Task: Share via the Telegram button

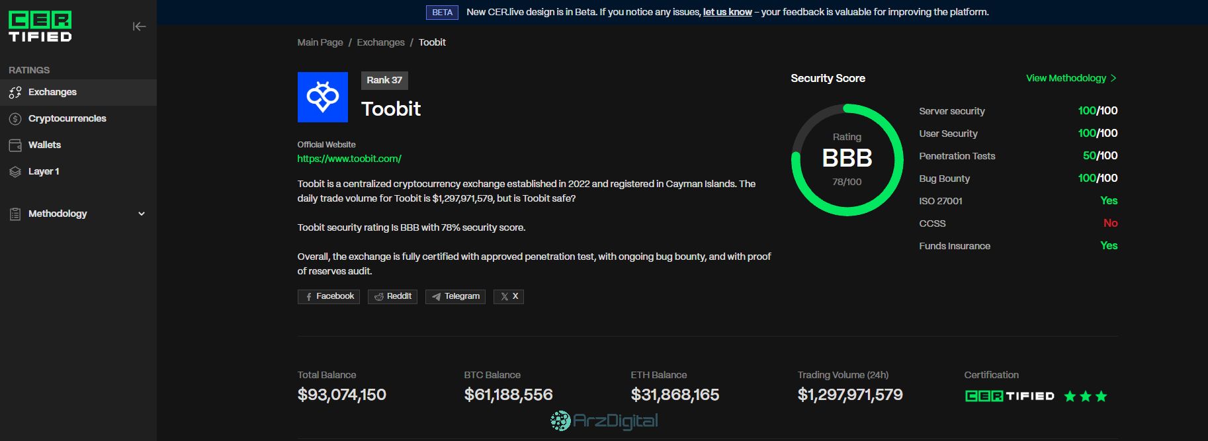Action: point(455,296)
